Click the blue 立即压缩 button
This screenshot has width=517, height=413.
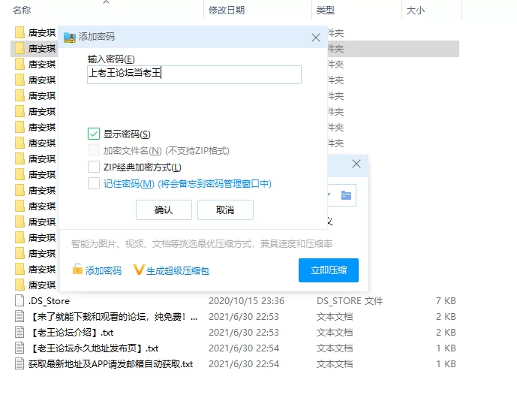[328, 270]
